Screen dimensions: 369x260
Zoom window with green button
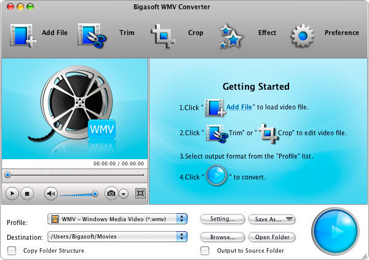pos(30,7)
